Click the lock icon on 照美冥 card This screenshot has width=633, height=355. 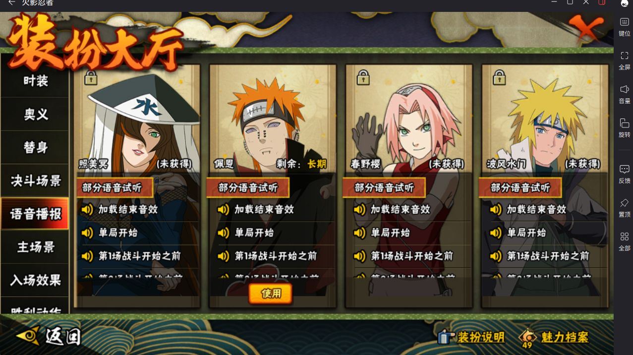click(x=91, y=77)
